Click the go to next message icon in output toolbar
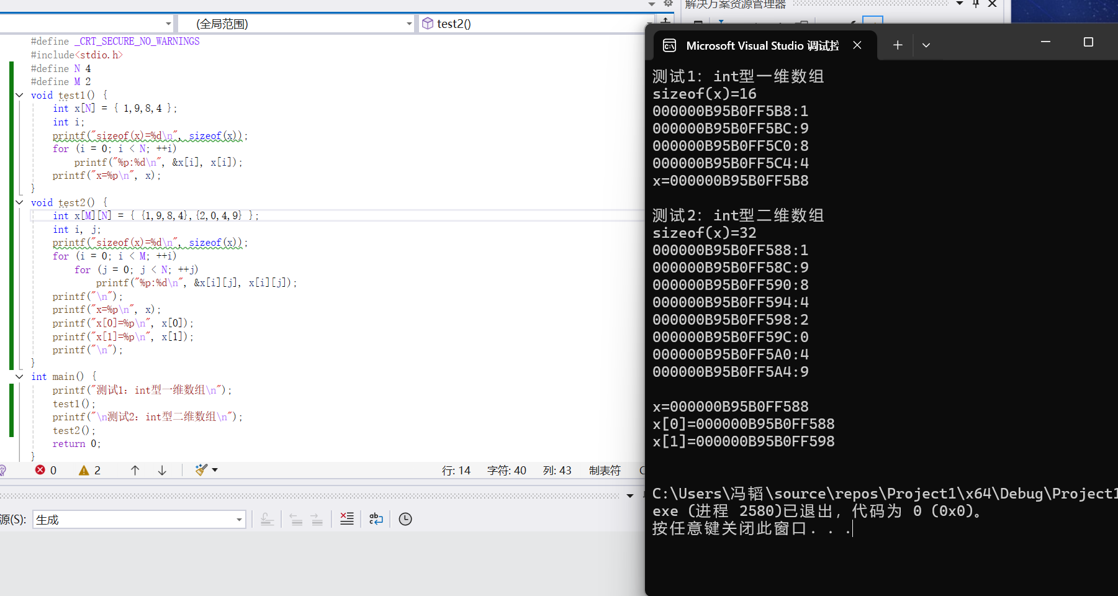1118x596 pixels. (x=317, y=519)
